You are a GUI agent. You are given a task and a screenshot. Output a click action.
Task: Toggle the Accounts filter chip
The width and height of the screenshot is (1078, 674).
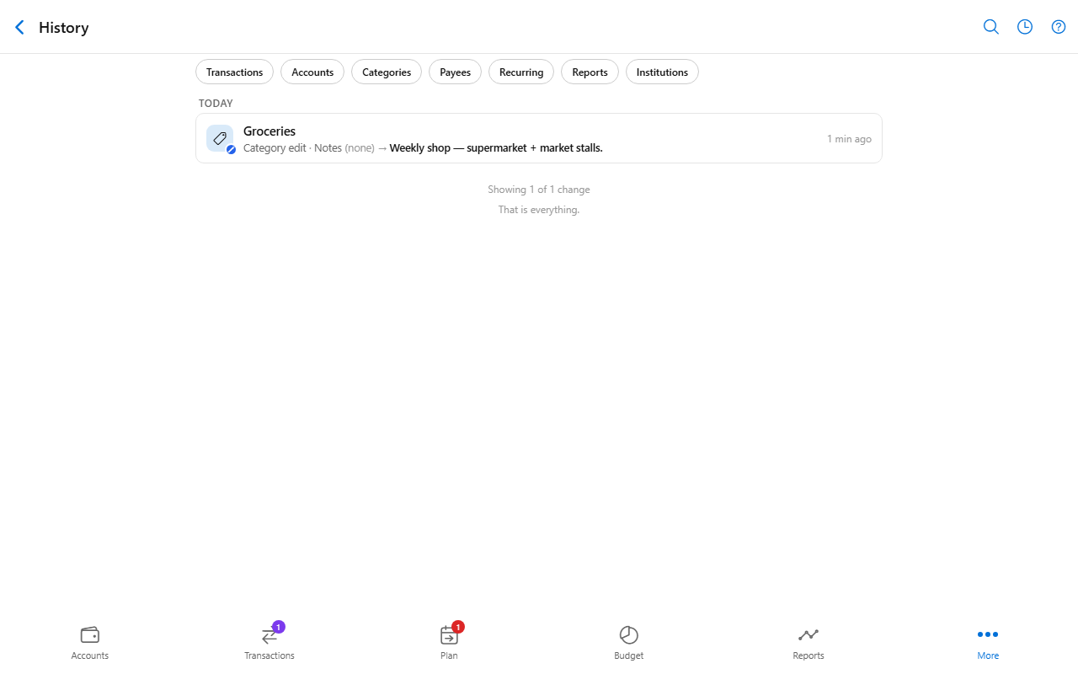[312, 72]
